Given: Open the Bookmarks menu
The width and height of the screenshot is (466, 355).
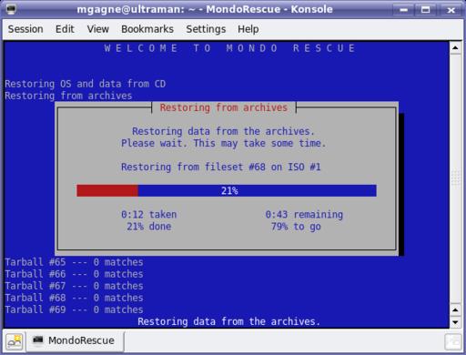Looking at the screenshot, I should click(147, 29).
